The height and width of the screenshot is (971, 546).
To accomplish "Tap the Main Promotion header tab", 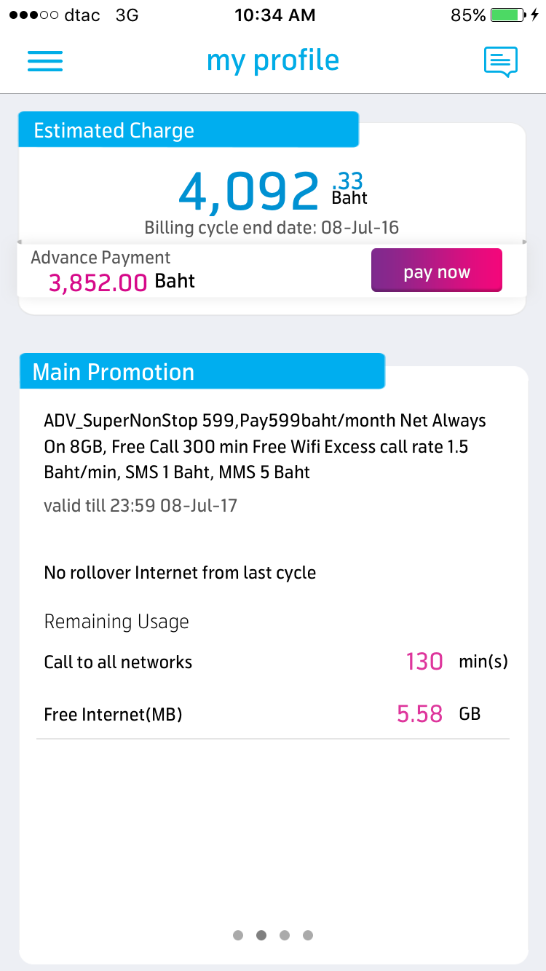I will (x=201, y=372).
